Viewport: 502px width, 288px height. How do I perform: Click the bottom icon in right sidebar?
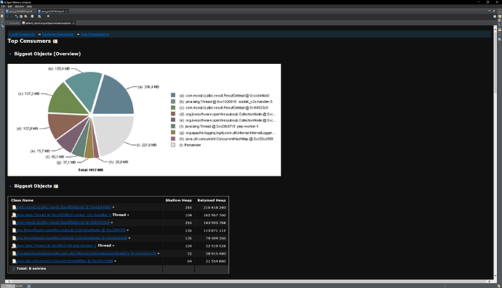pyautogui.click(x=499, y=39)
